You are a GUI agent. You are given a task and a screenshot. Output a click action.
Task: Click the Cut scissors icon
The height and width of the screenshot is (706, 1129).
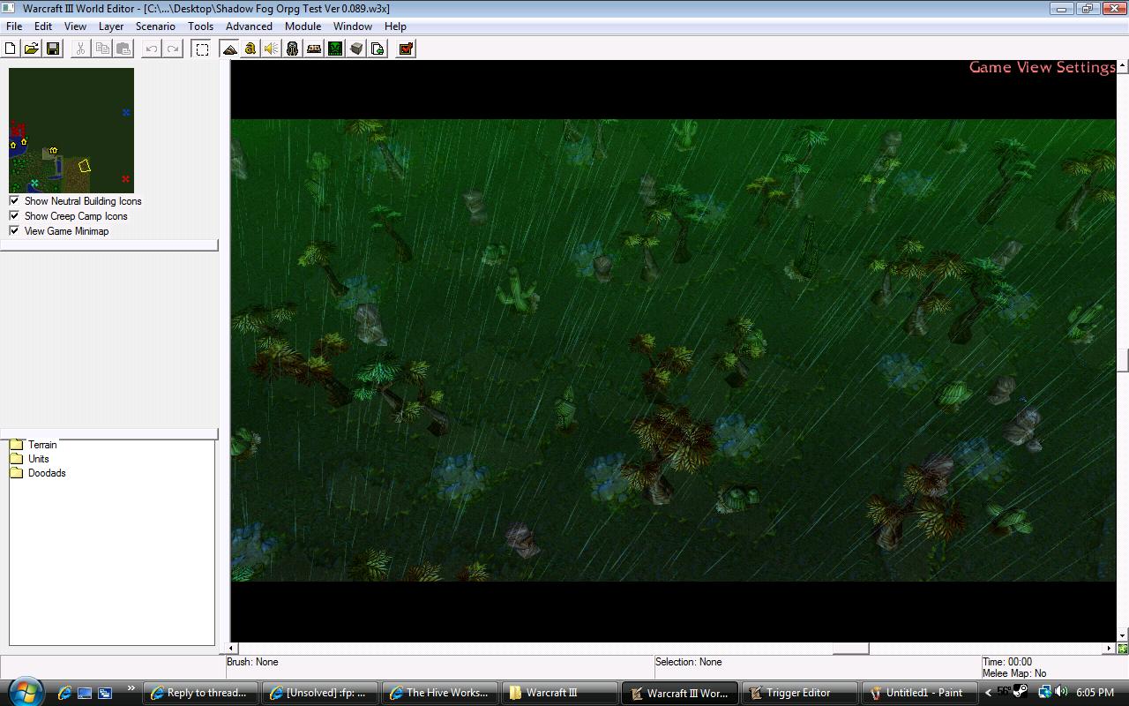80,49
